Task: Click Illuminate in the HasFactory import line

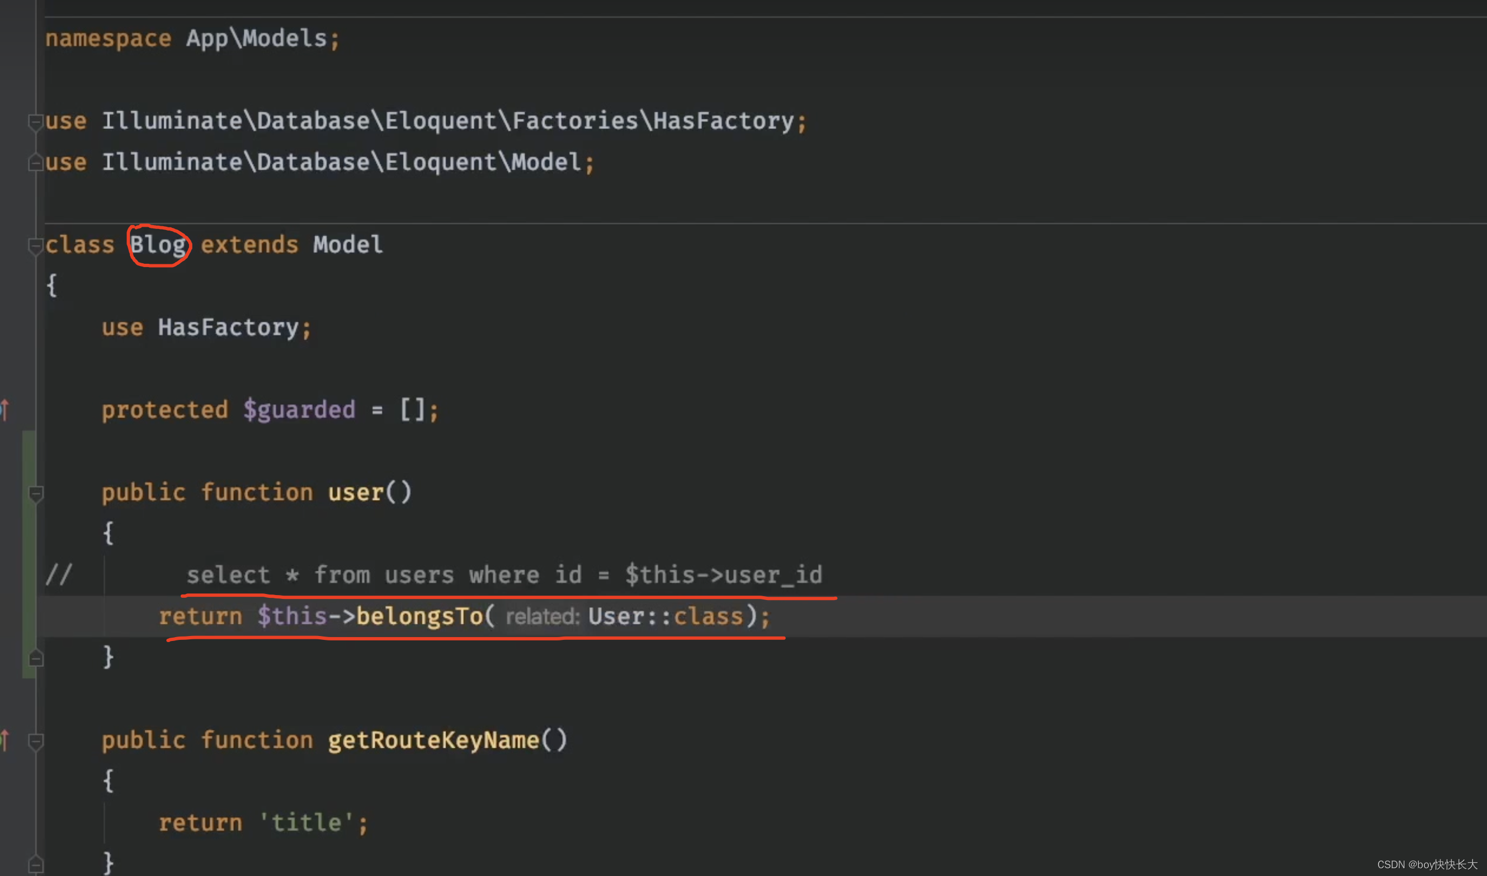Action: pyautogui.click(x=172, y=121)
